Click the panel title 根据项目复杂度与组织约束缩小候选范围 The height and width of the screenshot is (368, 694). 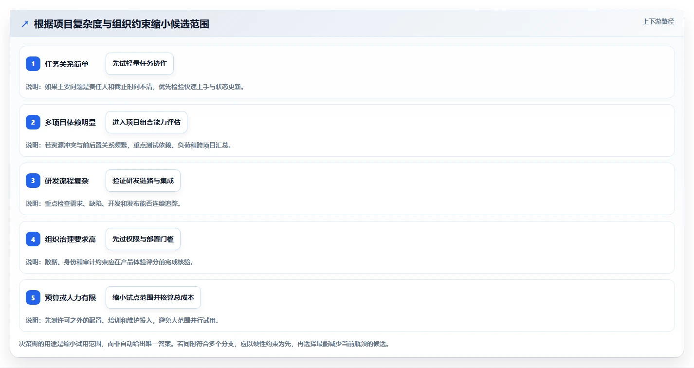pyautogui.click(x=122, y=24)
